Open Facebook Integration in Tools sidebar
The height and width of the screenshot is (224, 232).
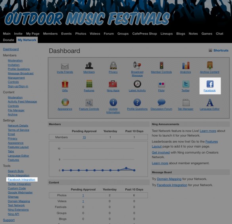(x=21, y=180)
